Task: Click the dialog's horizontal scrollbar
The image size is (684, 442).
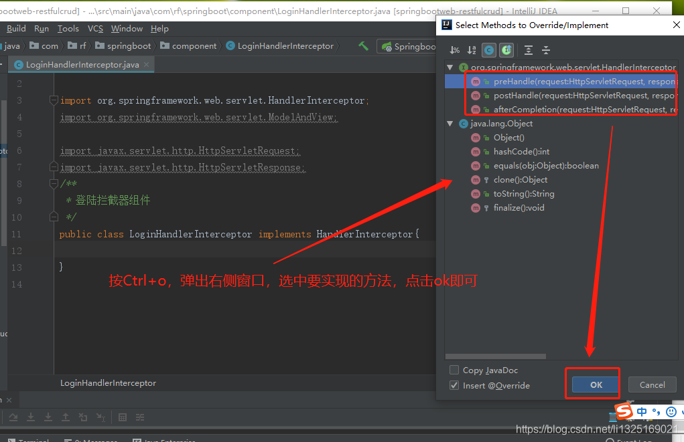Action: click(x=496, y=356)
